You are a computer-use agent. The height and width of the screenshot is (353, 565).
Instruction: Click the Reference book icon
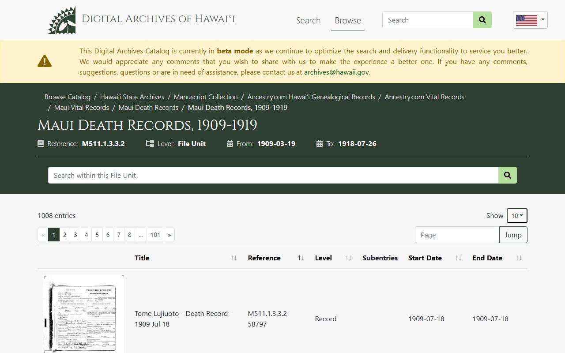41,143
